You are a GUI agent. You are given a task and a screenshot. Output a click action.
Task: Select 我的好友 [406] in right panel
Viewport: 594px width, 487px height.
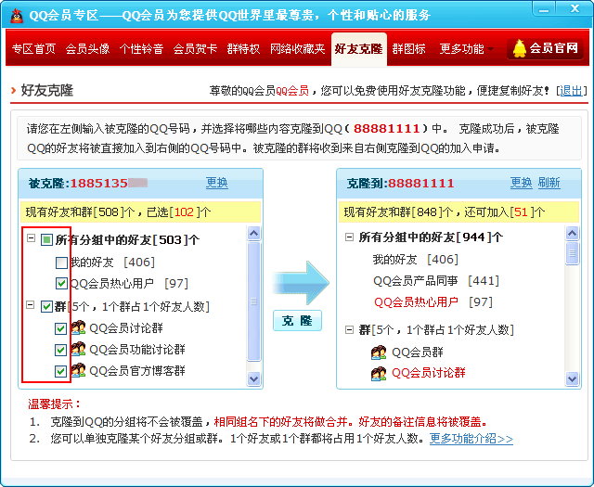pos(416,260)
